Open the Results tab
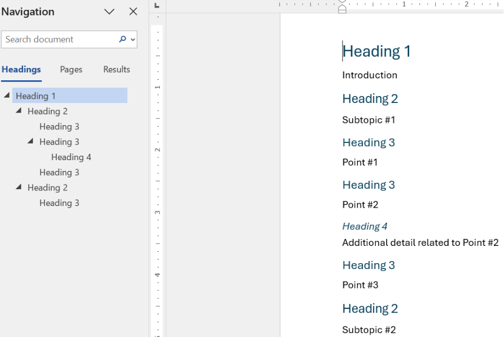The width and height of the screenshot is (504, 337). pos(116,70)
